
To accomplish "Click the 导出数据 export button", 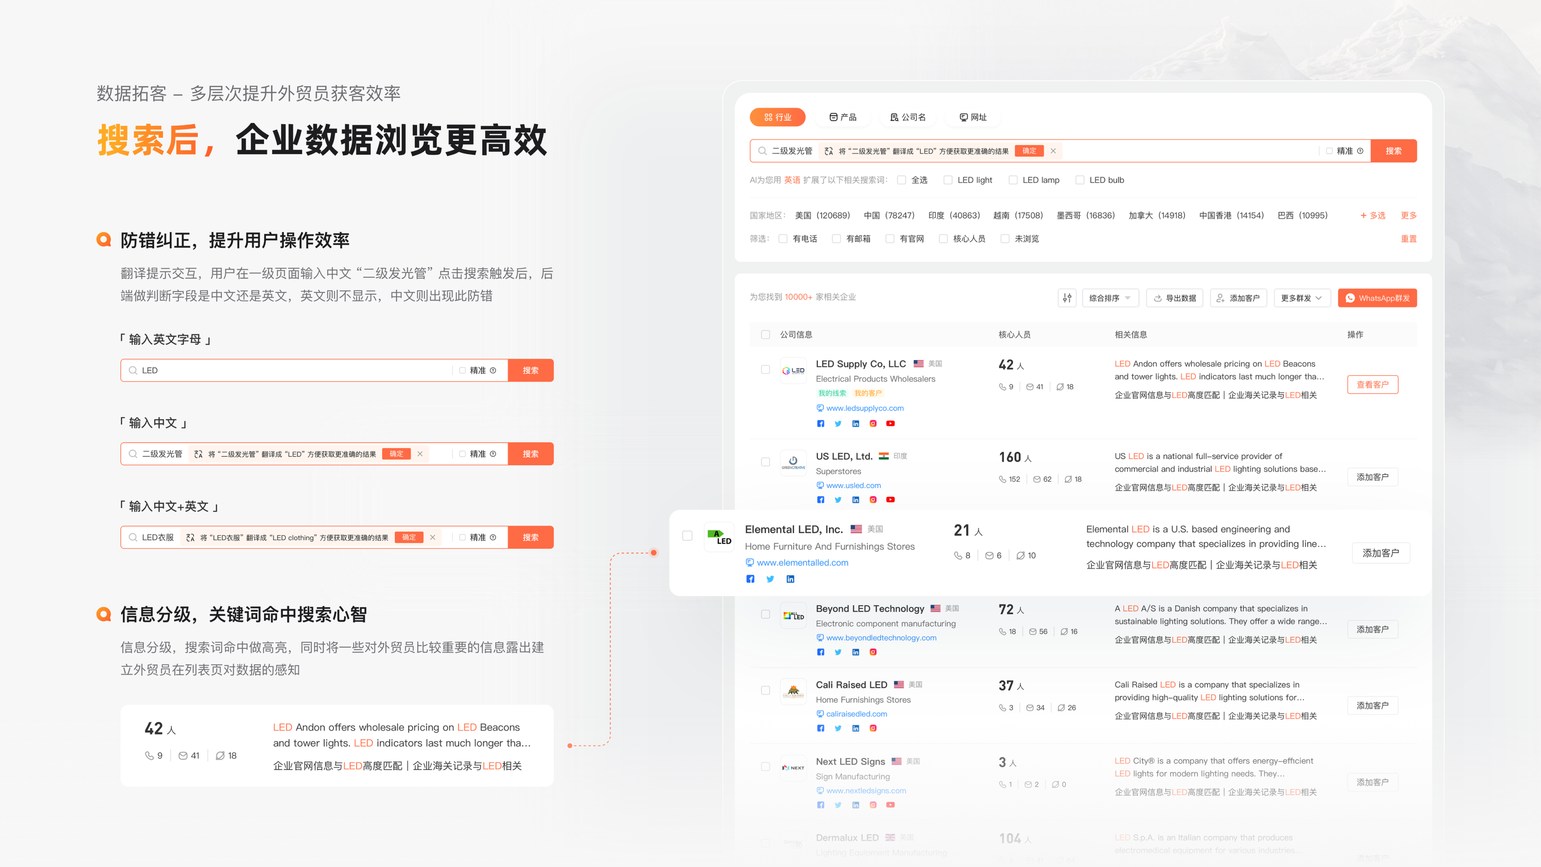I will click(x=1175, y=298).
